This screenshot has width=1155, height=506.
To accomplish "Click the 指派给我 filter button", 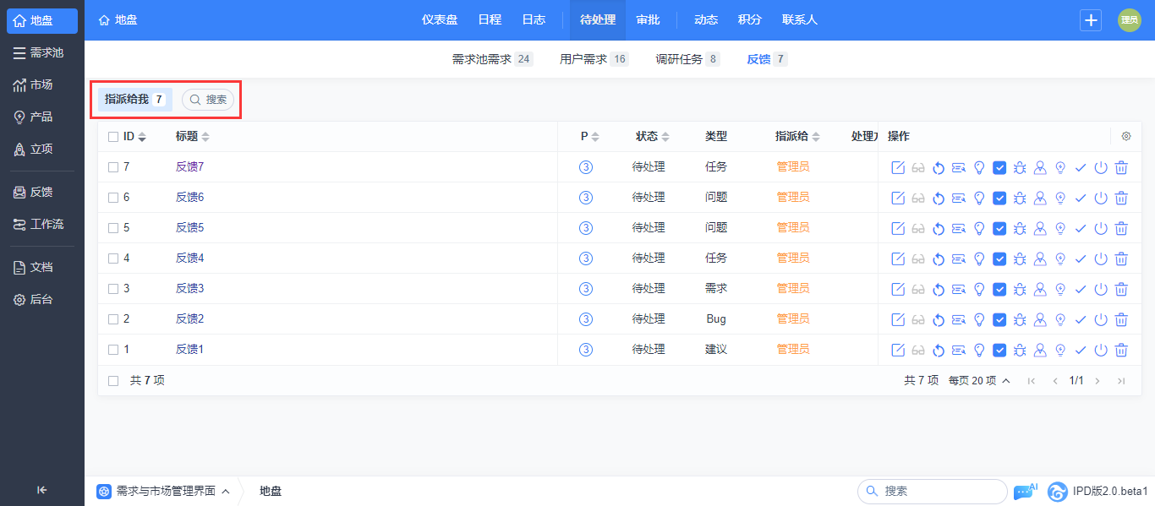I will point(135,100).
